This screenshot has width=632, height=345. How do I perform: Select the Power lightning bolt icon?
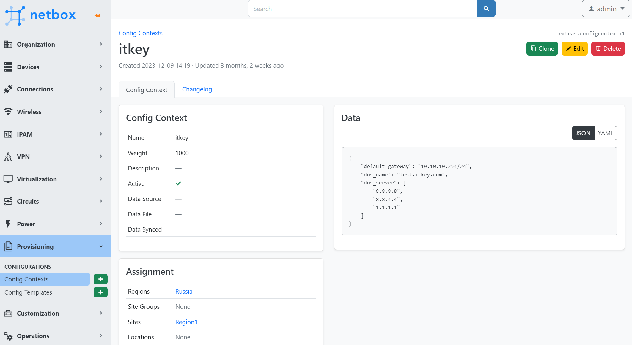coord(8,224)
